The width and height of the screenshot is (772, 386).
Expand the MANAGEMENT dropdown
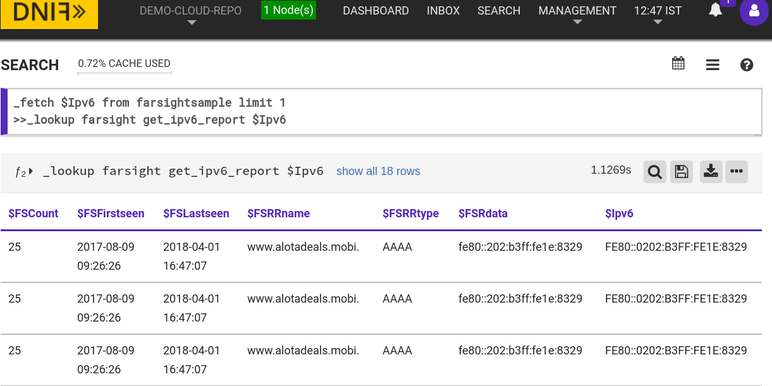577,11
